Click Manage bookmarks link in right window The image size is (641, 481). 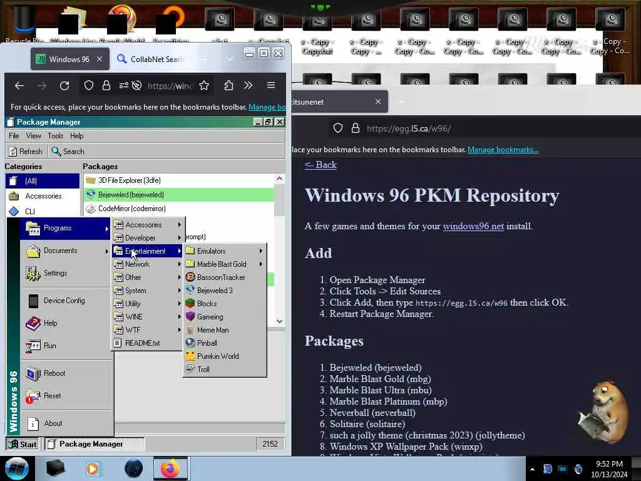[503, 150]
